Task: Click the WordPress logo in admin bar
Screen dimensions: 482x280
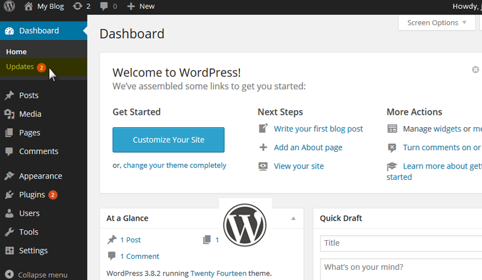Action: click(x=9, y=6)
